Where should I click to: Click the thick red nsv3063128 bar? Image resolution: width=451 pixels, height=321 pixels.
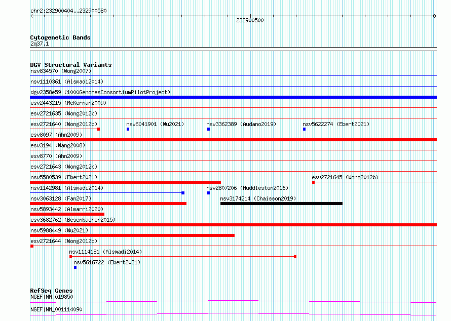pos(108,204)
